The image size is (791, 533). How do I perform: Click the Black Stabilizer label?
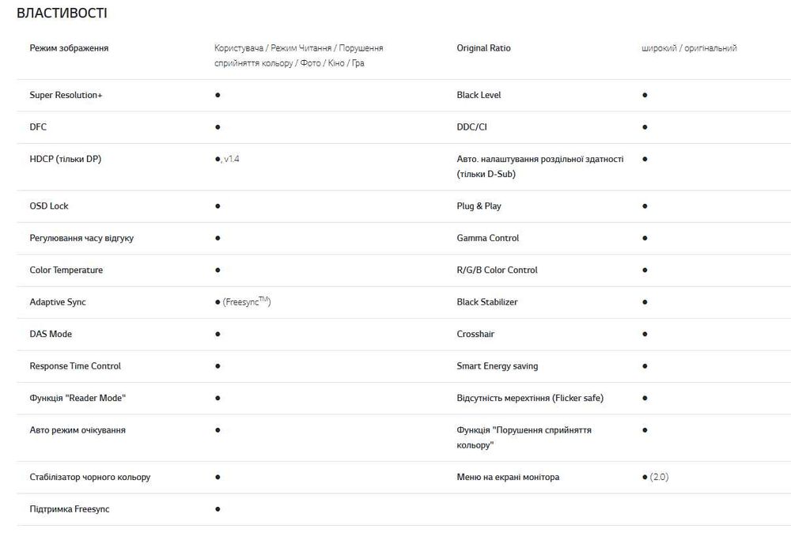(487, 302)
